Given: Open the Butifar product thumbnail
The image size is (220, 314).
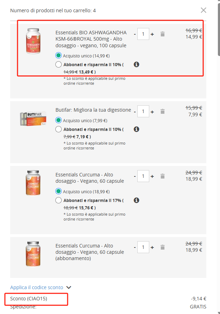Looking at the screenshot, I should pyautogui.click(x=33, y=119).
